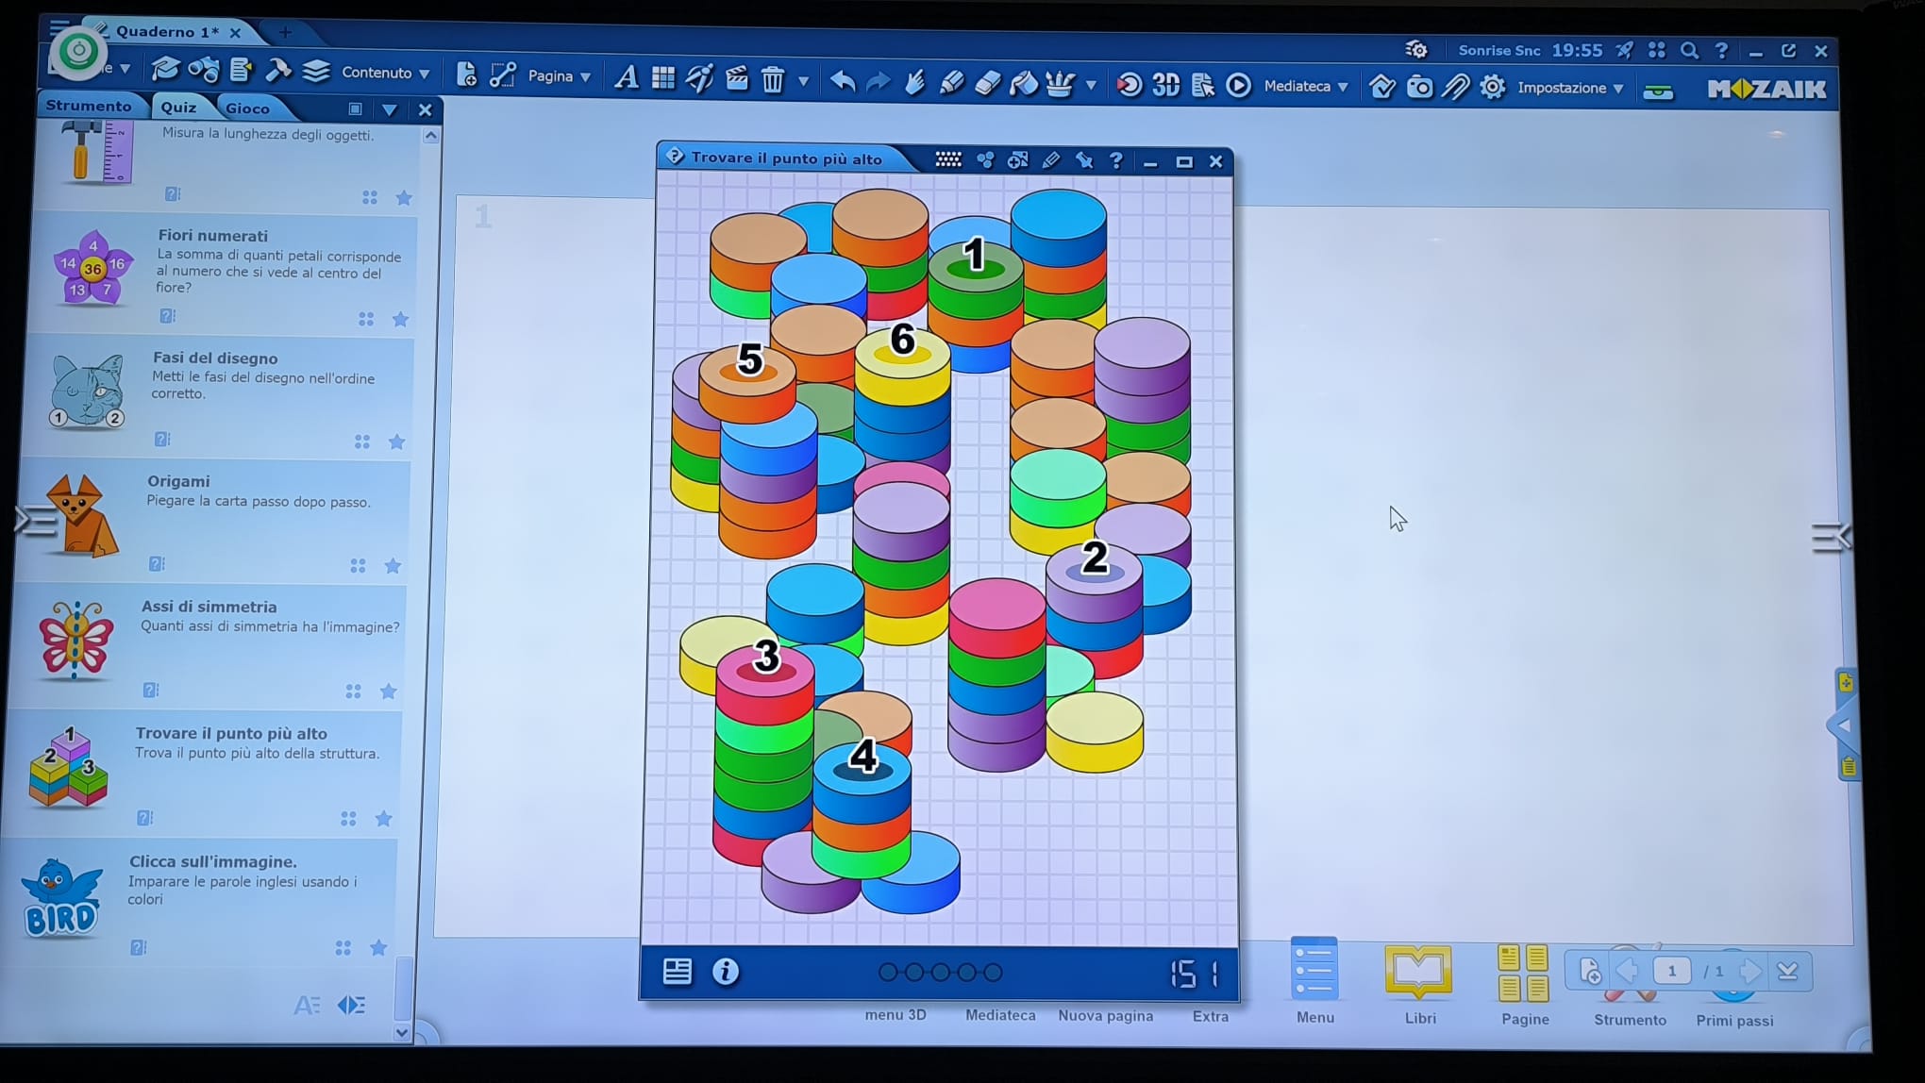Click the undo arrow in toolbar
The height and width of the screenshot is (1083, 1925).
click(x=842, y=82)
